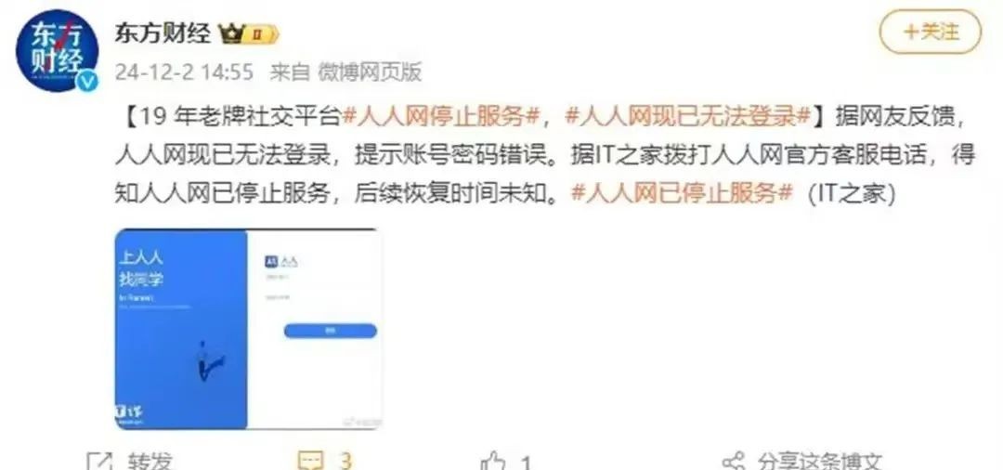1003x470 pixels.
Task: Like the post with thumbs-up icon
Action: pos(492,461)
